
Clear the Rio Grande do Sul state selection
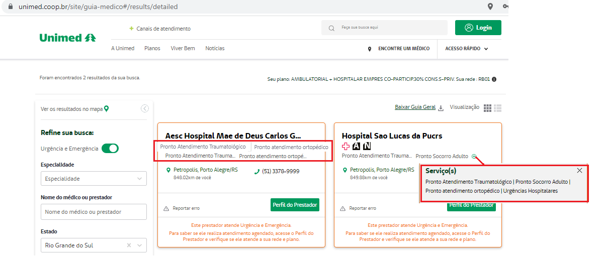point(129,245)
